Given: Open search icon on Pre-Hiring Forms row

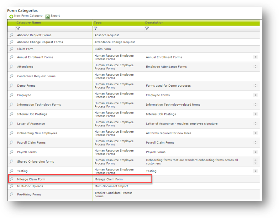Looking at the screenshot, I should [11, 194].
